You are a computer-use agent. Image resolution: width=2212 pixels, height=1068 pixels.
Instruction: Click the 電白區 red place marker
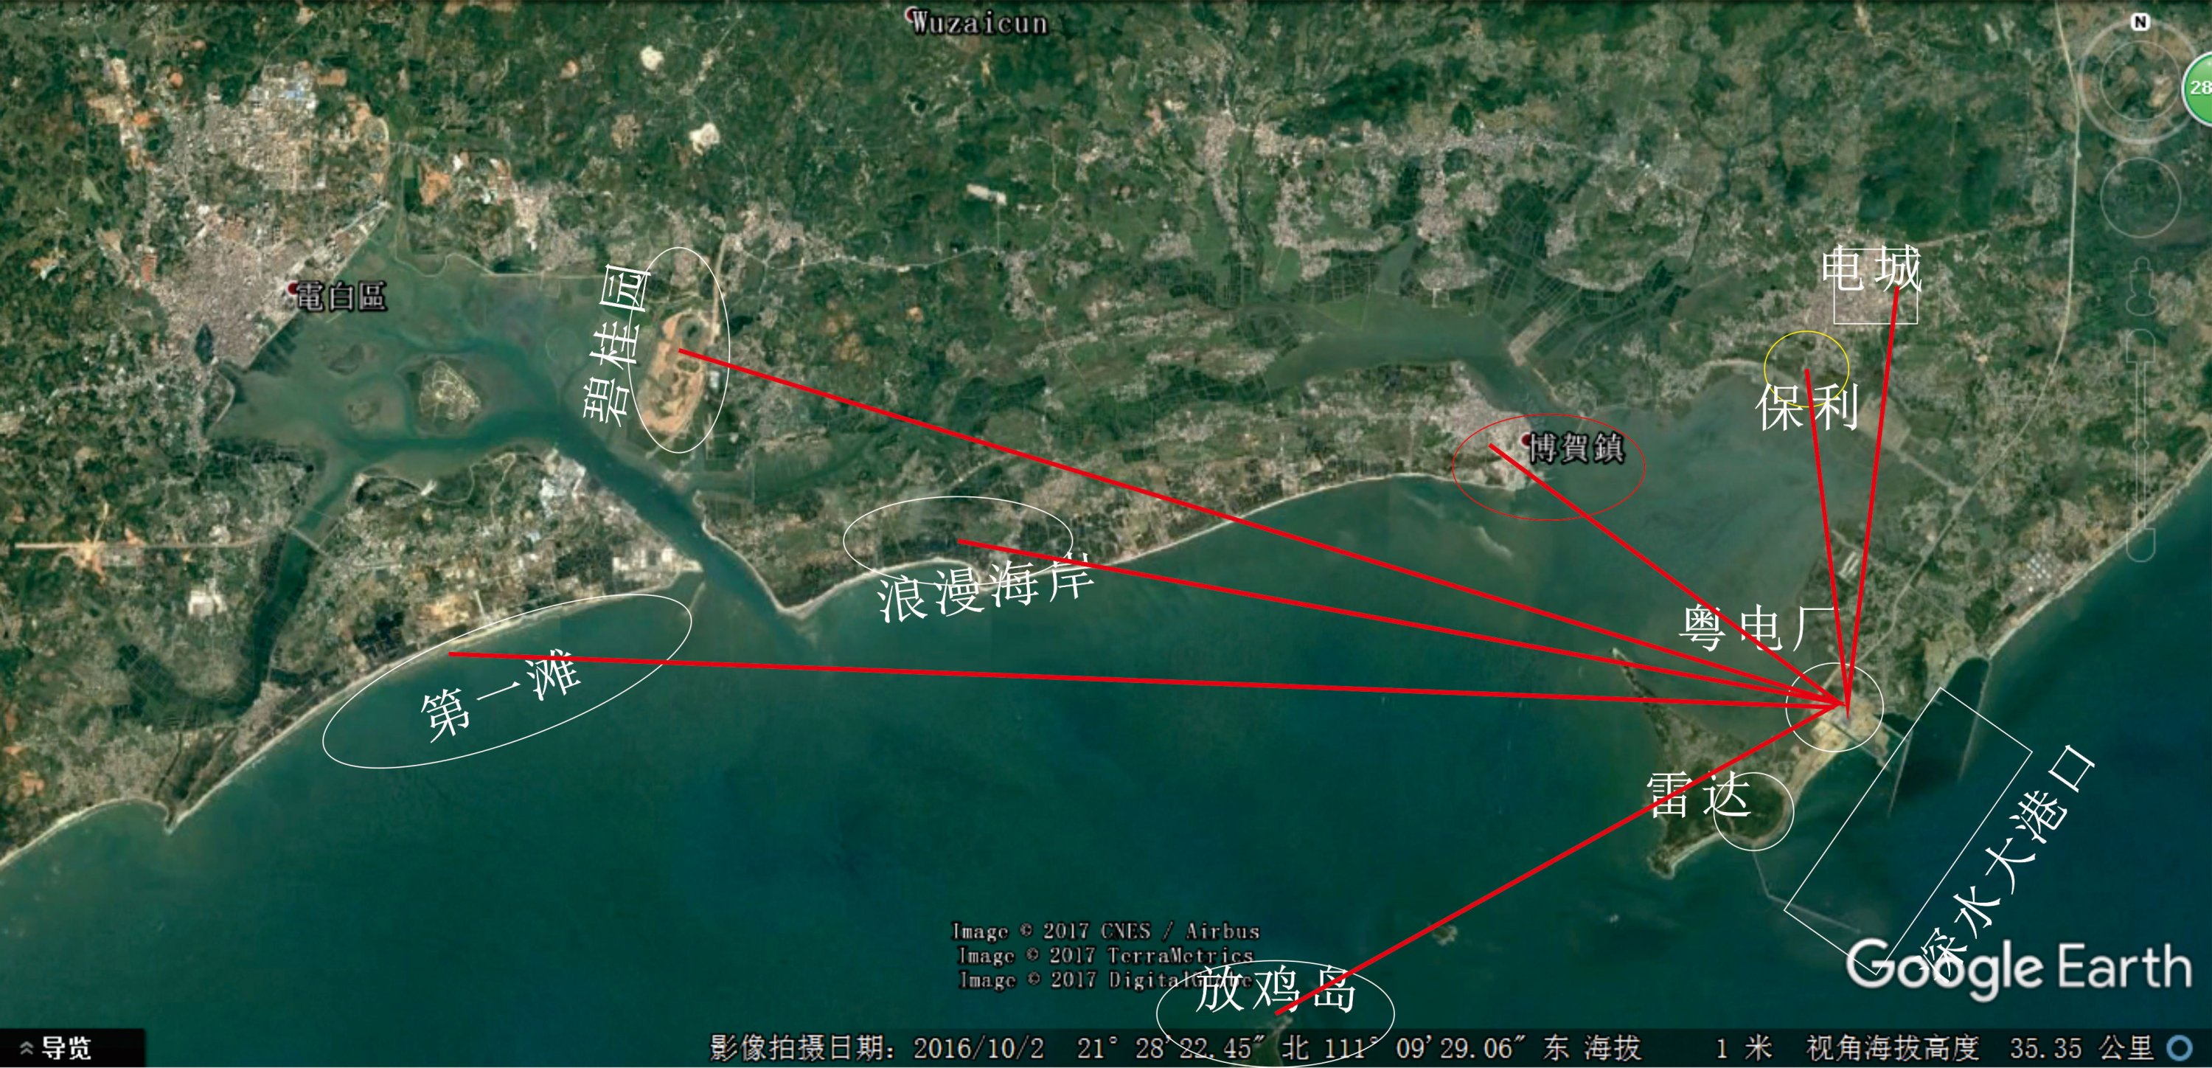pos(293,288)
